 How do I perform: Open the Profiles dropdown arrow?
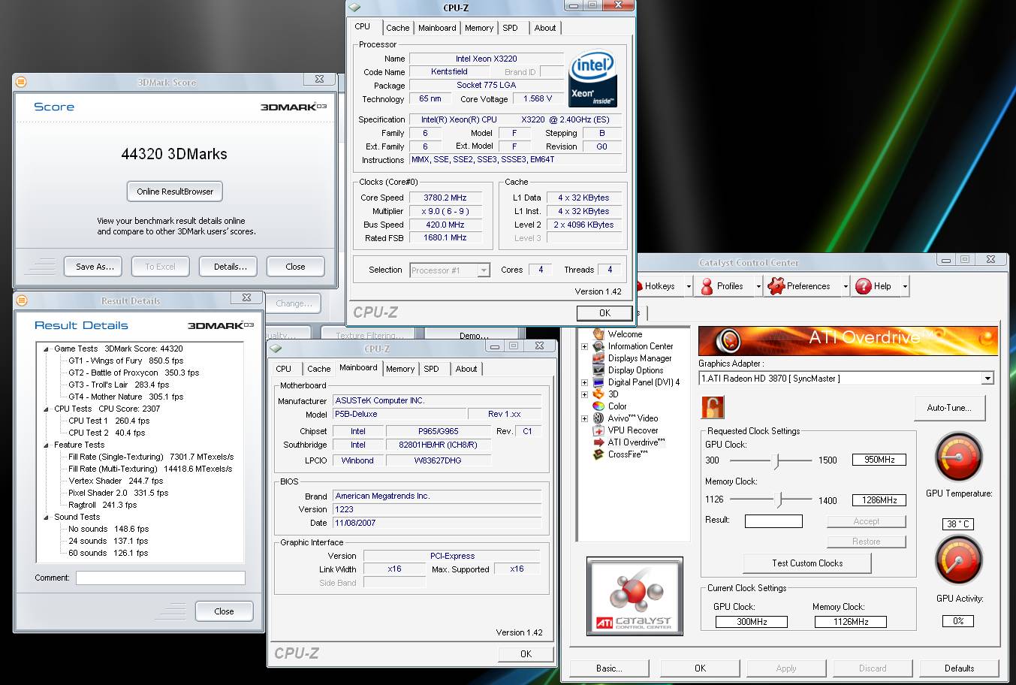(758, 286)
